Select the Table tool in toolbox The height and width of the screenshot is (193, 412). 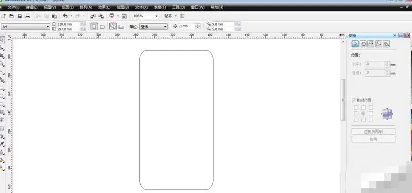point(2,128)
